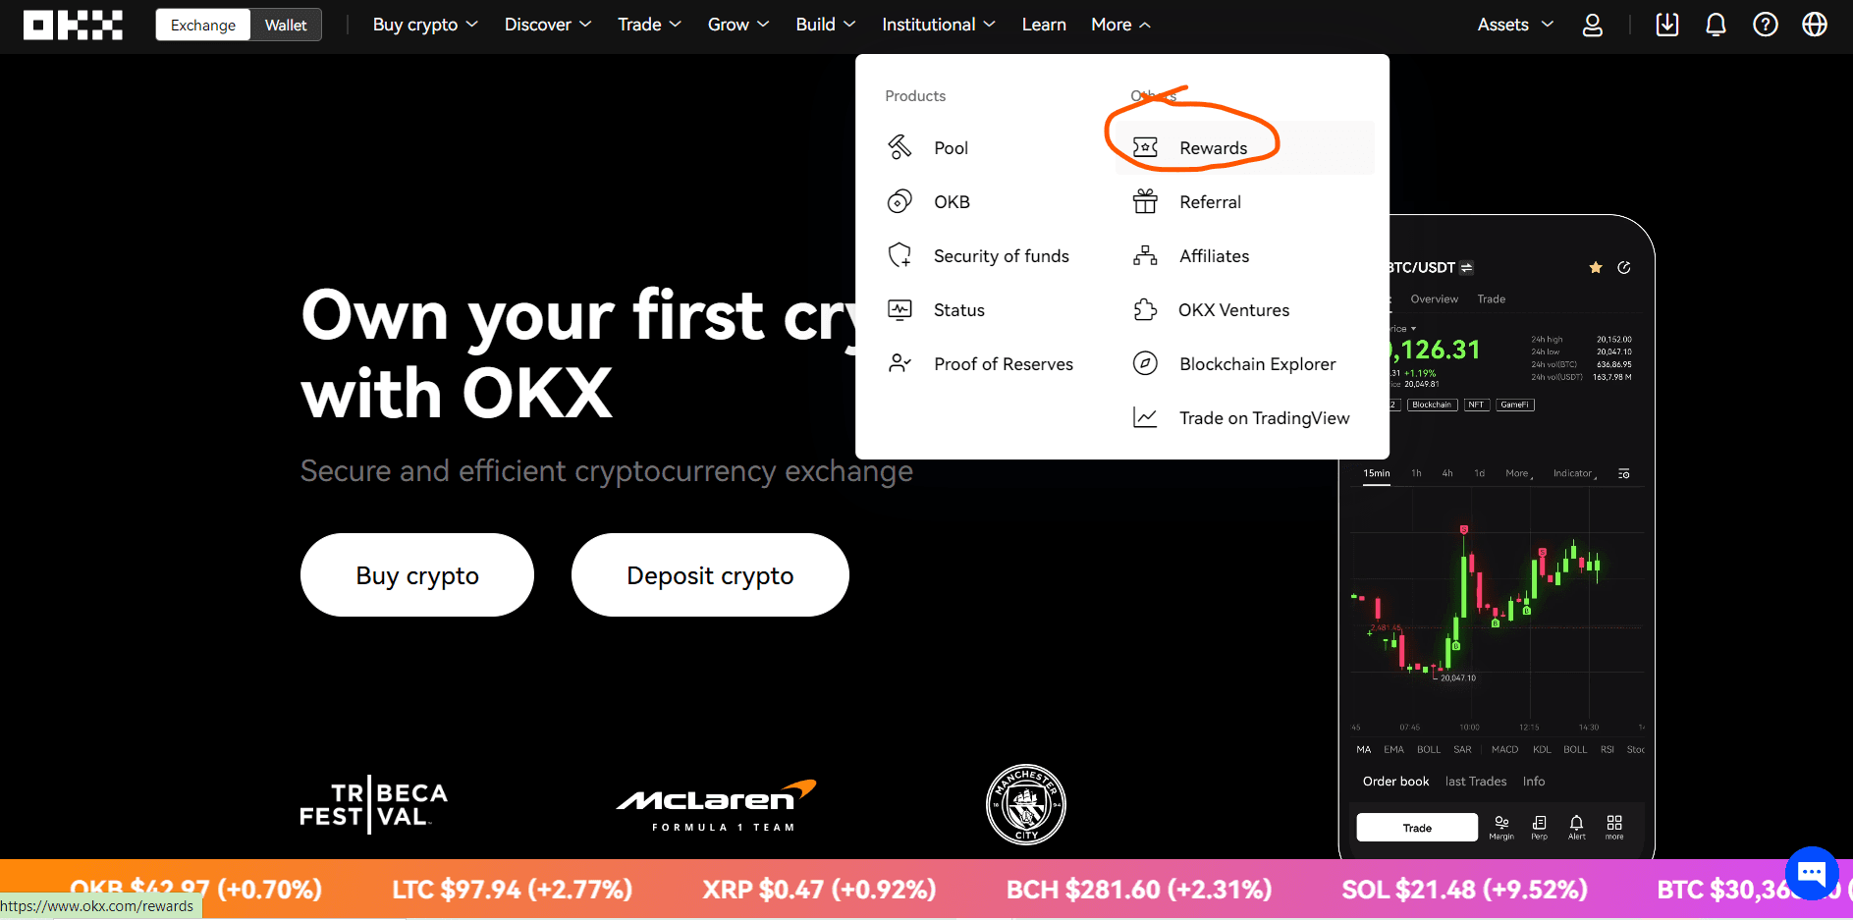The image size is (1853, 920).
Task: Click the Deposit crypto button
Action: (710, 575)
